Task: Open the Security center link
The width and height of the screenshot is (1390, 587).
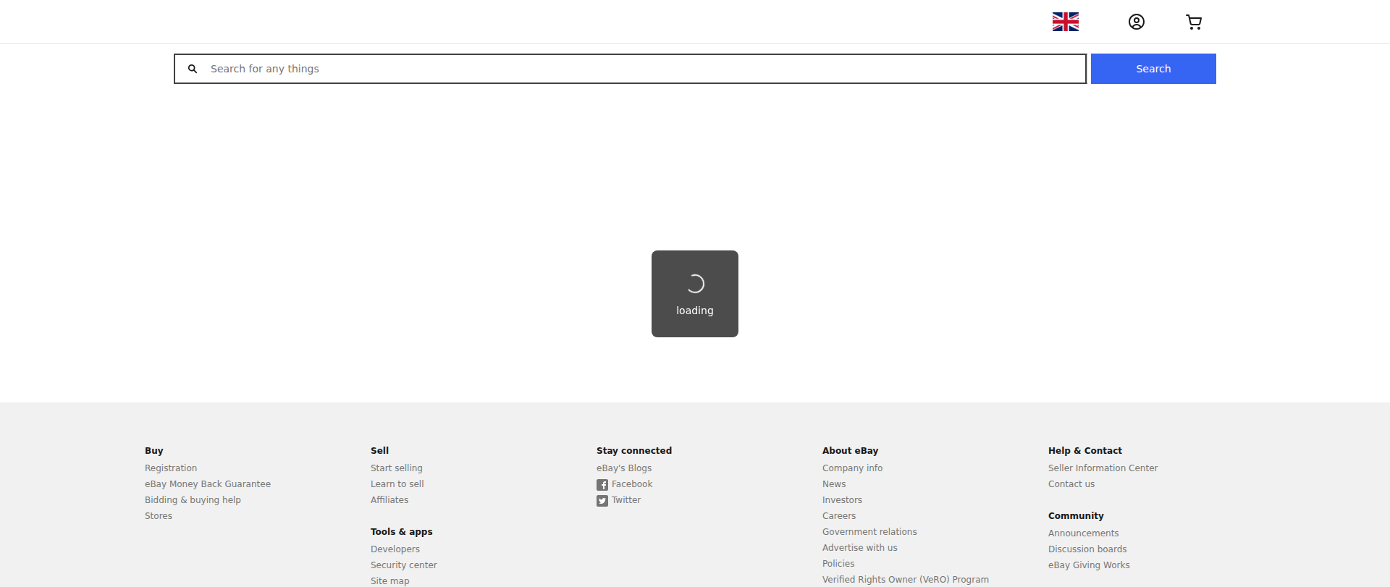Action: coord(404,565)
